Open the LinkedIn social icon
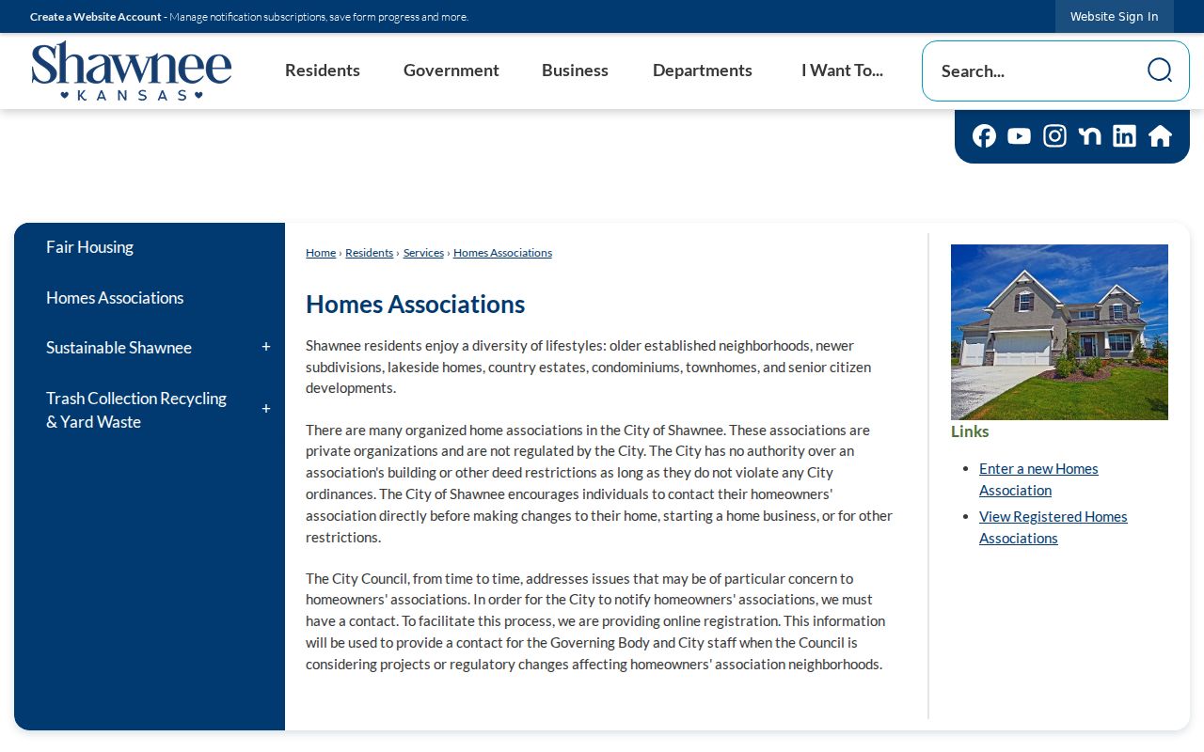Image resolution: width=1204 pixels, height=752 pixels. pyautogui.click(x=1124, y=136)
